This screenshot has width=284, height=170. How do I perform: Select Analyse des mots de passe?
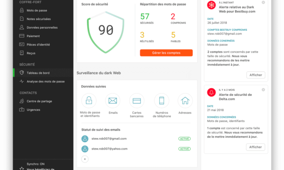tap(46, 81)
